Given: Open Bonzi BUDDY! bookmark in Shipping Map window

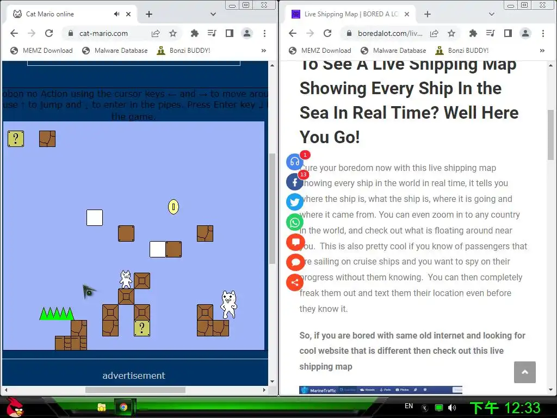Looking at the screenshot, I should [x=462, y=51].
